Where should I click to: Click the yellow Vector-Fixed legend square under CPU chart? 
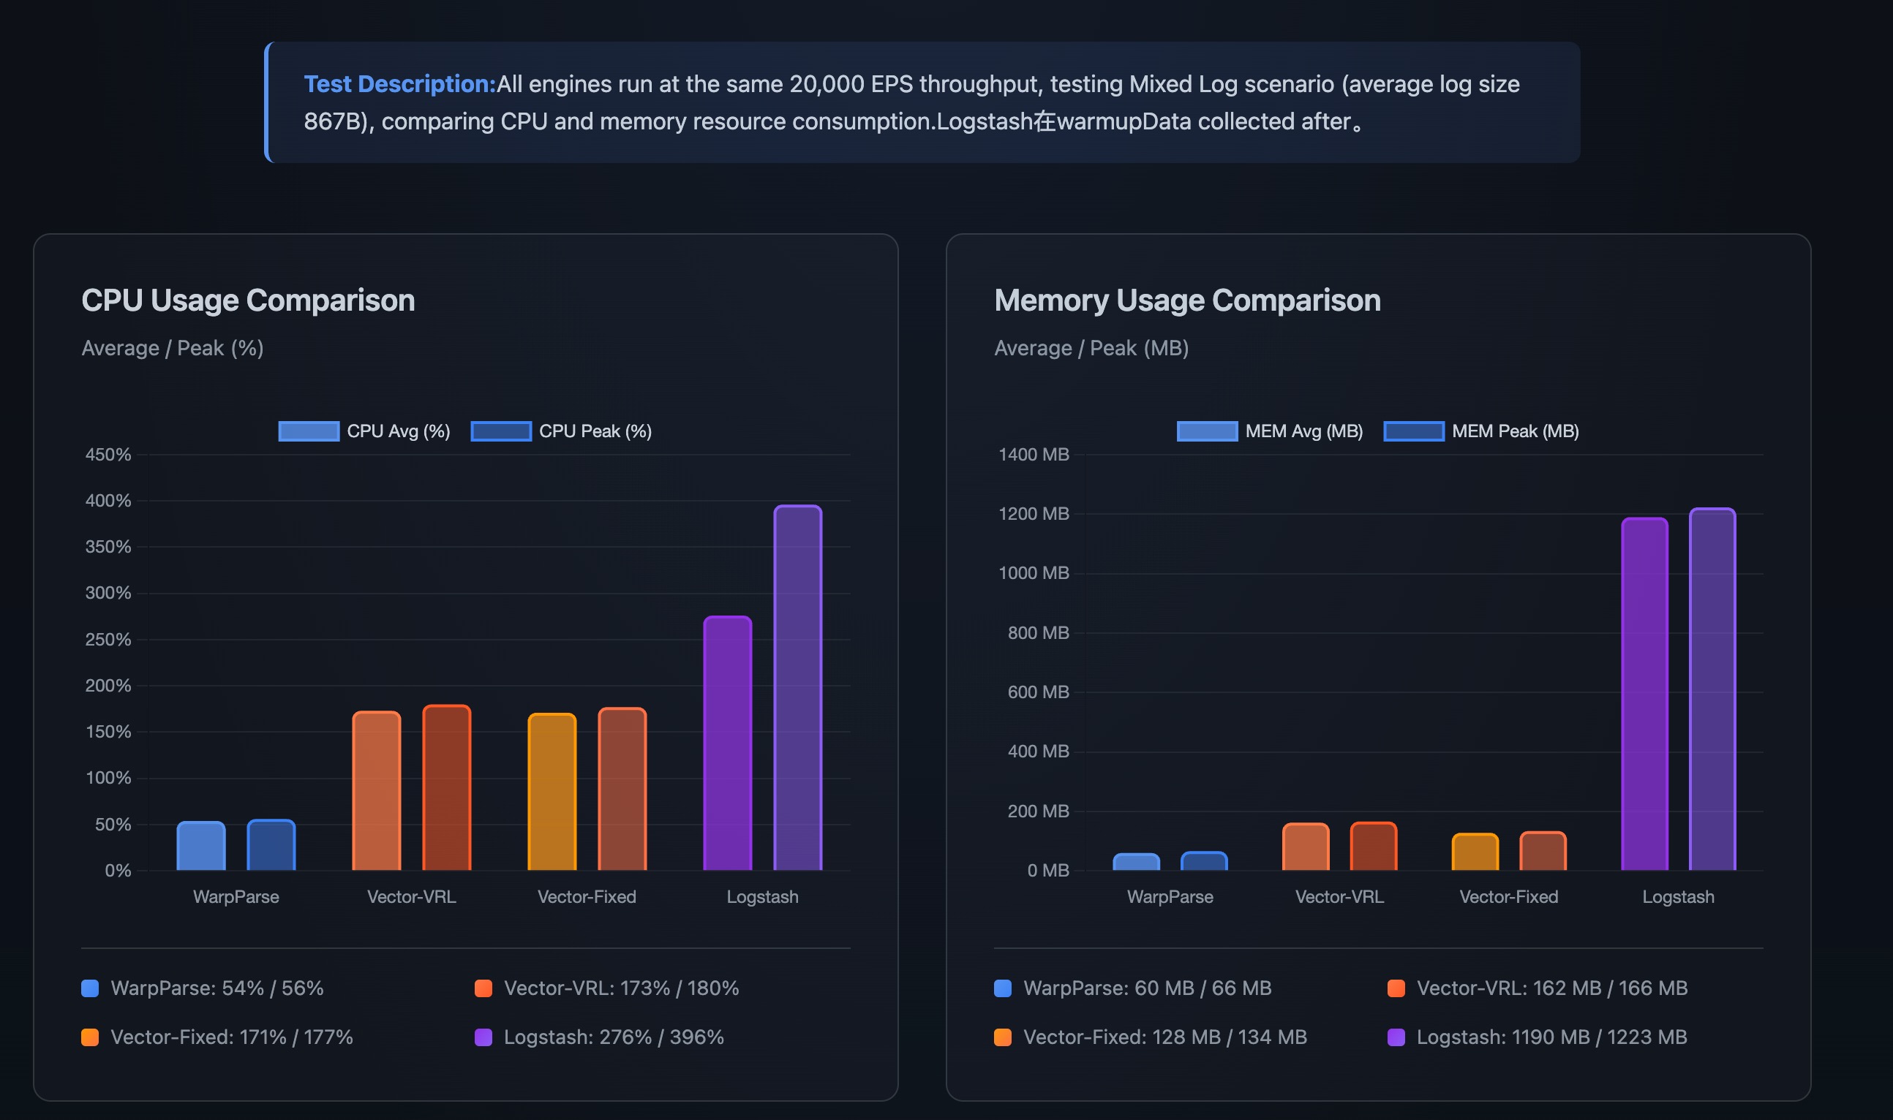point(89,1037)
